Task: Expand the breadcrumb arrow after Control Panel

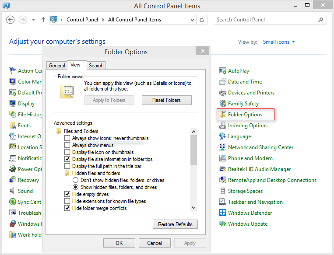Action: point(103,20)
